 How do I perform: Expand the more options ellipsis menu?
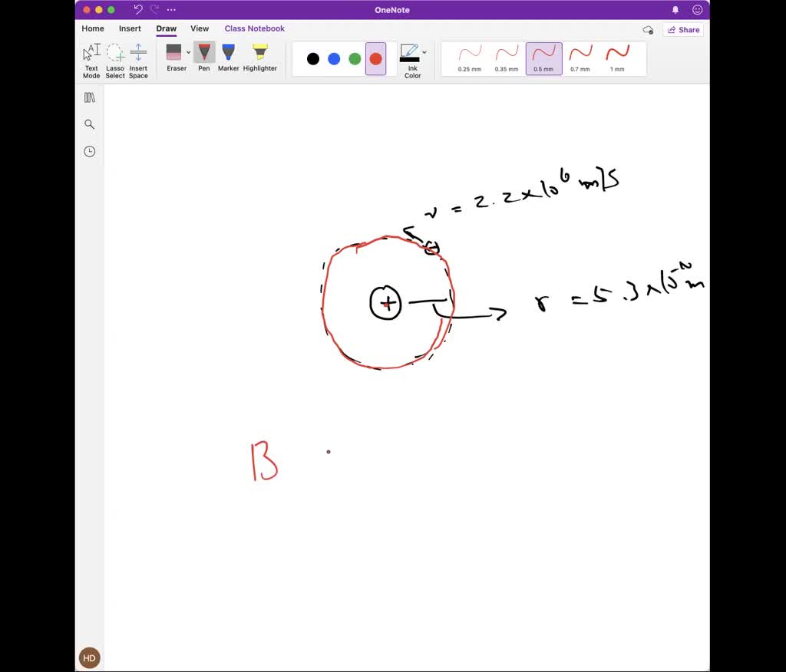pos(170,10)
